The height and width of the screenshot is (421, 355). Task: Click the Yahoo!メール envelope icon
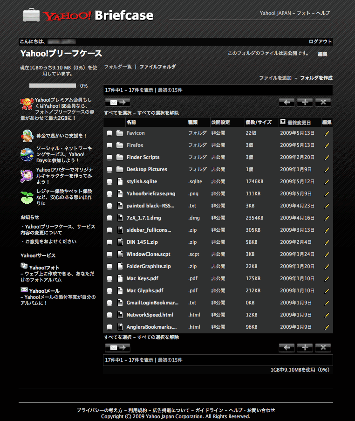[x=24, y=290]
